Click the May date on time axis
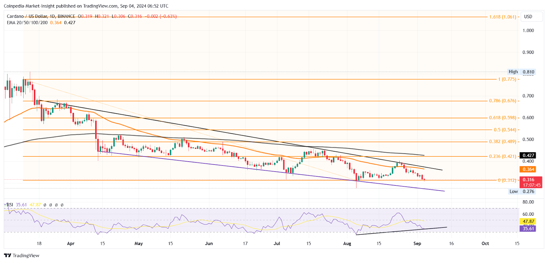 [139, 244]
